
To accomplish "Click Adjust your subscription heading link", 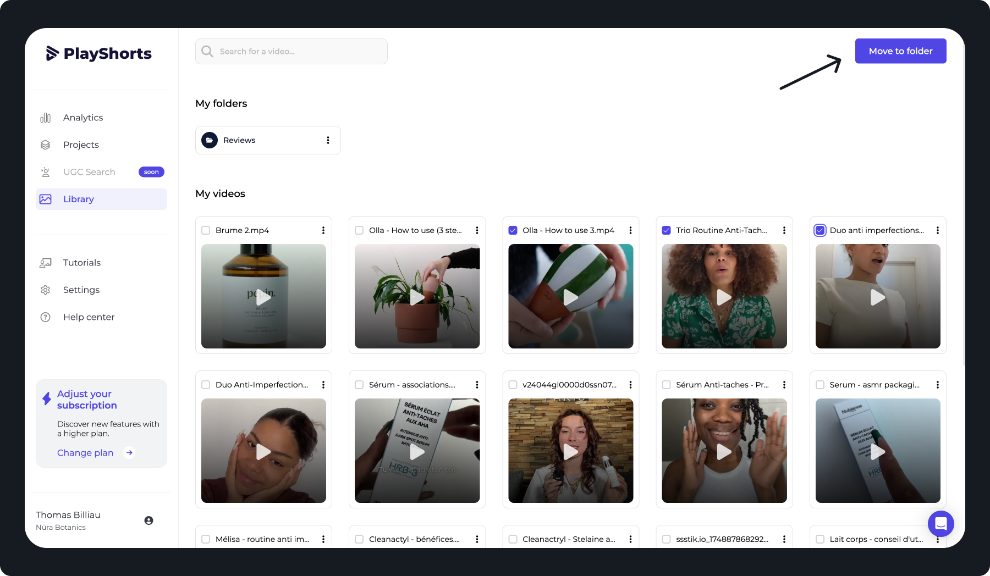I will (87, 400).
